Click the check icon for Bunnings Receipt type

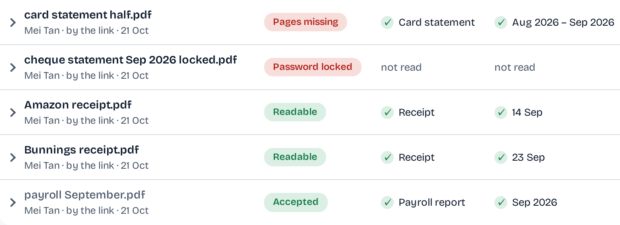(x=387, y=157)
